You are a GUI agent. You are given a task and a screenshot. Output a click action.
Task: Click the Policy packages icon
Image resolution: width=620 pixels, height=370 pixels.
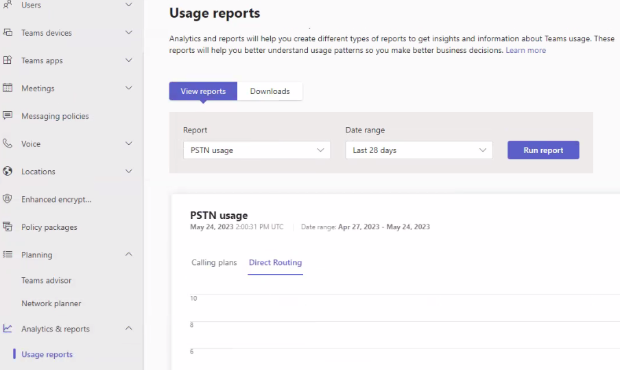[x=8, y=227]
